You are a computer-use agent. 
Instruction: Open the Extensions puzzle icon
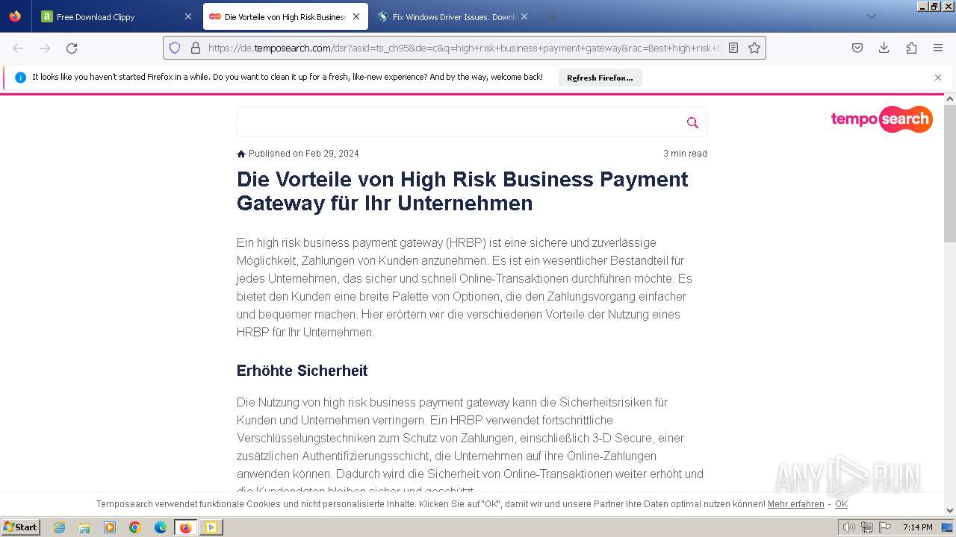[x=911, y=48]
